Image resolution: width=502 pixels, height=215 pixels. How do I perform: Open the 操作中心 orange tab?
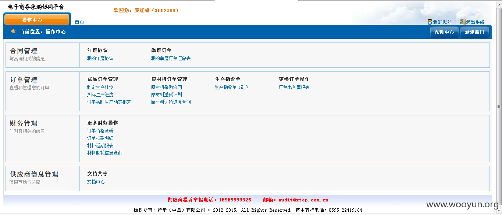[37, 20]
